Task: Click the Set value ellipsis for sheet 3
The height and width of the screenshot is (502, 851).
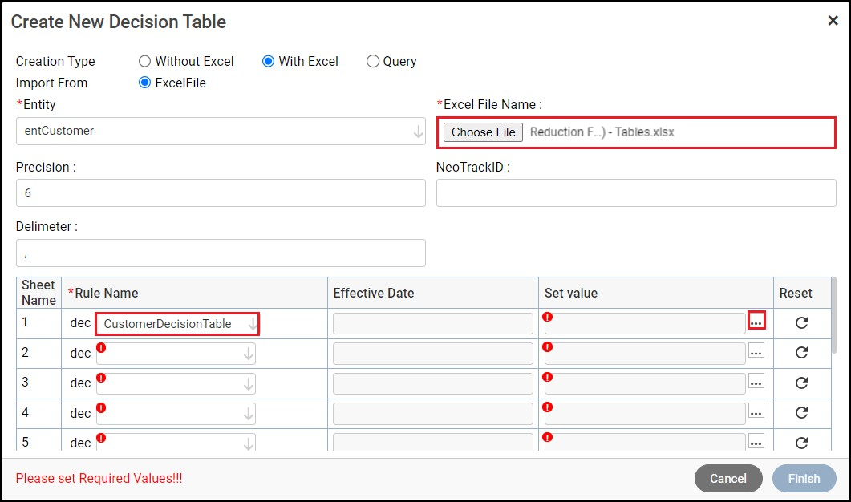Action: [756, 383]
